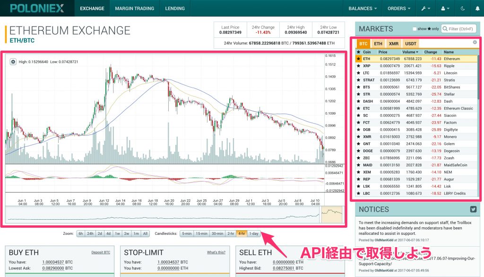Select the MaidSafeCoin market row
Image resolution: width=484 pixels, height=277 pixels.
[x=416, y=165]
